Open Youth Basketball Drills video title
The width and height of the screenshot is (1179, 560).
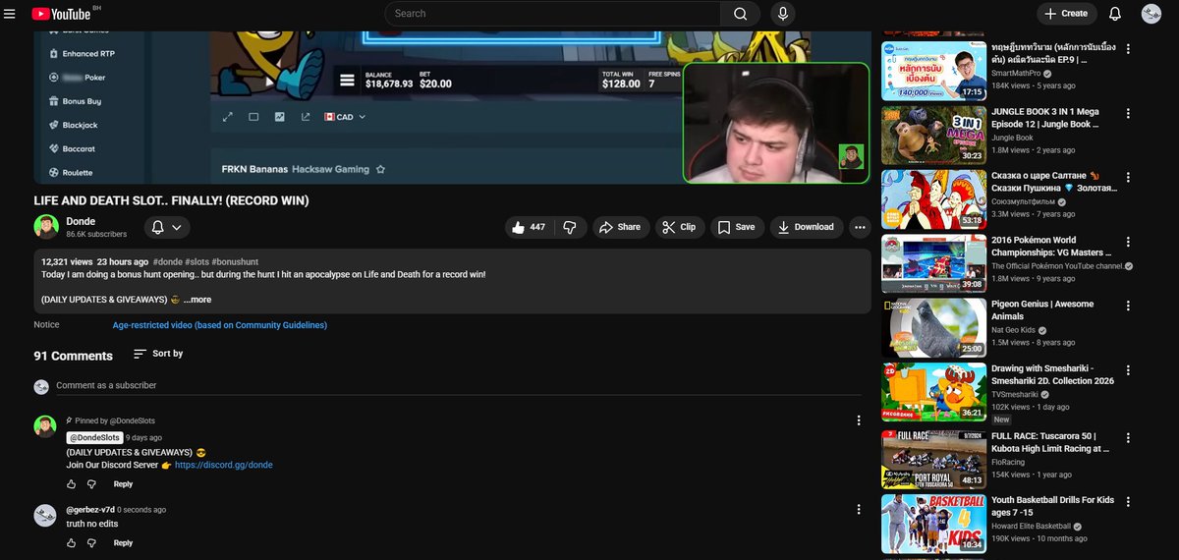pos(1052,506)
